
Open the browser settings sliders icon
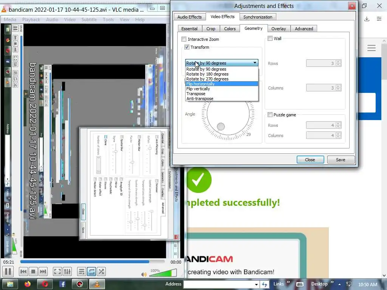[x=379, y=19]
